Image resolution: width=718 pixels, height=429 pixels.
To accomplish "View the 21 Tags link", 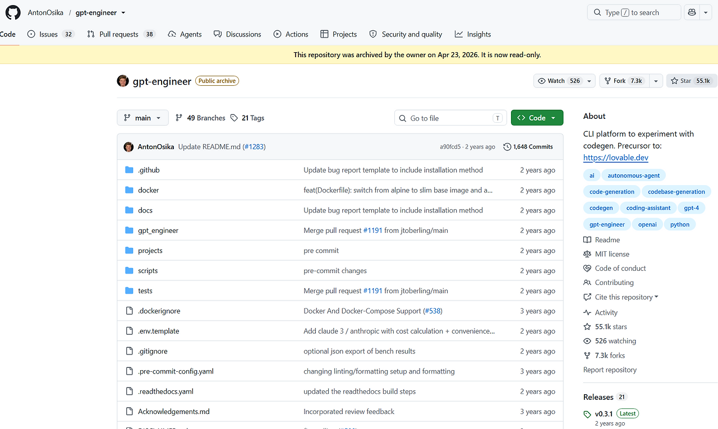I will click(247, 118).
